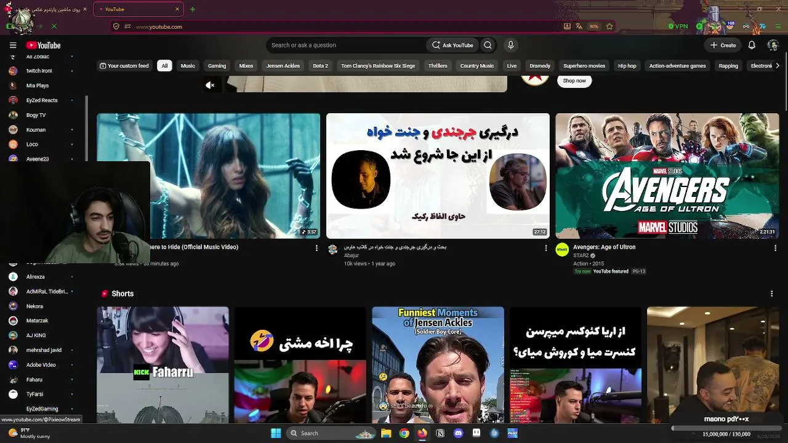
Task: Select the Country Music chip
Action: [x=477, y=66]
